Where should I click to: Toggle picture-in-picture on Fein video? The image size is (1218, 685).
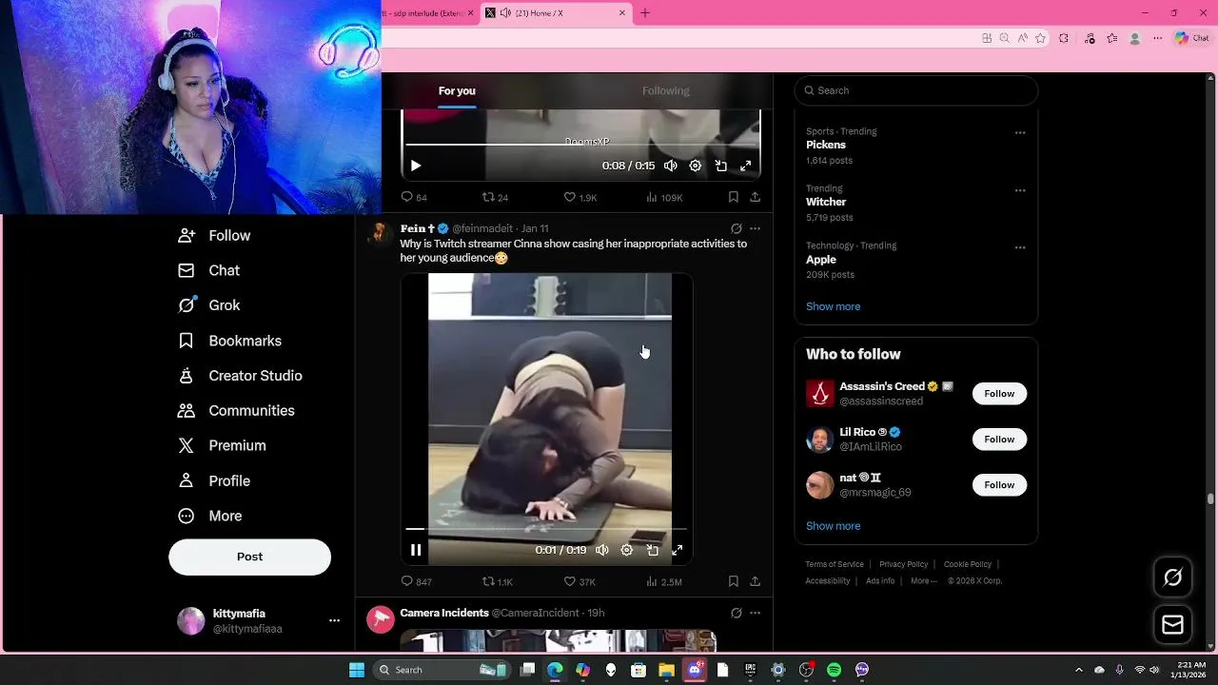coord(653,550)
